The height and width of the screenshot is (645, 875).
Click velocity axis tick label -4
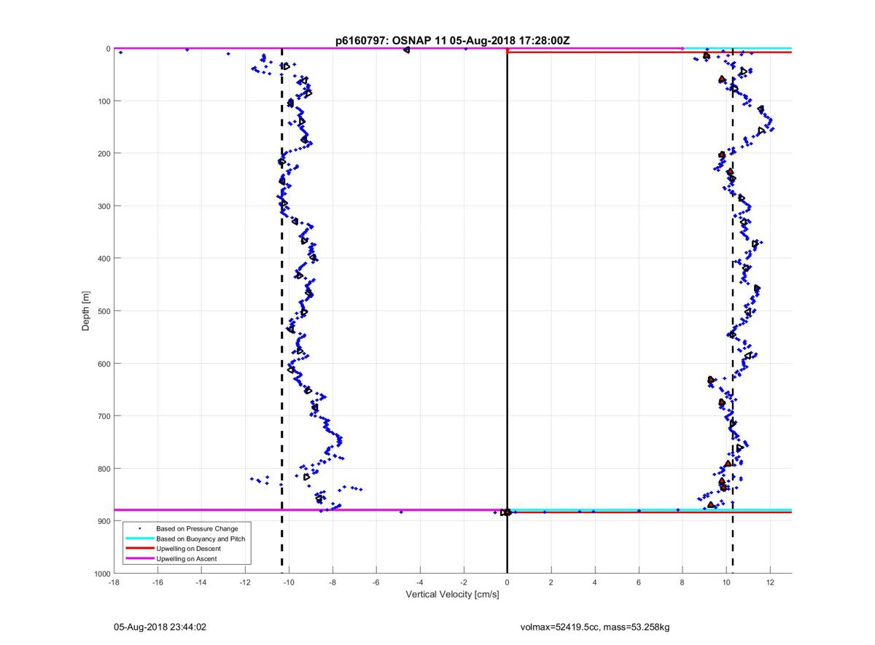point(419,582)
